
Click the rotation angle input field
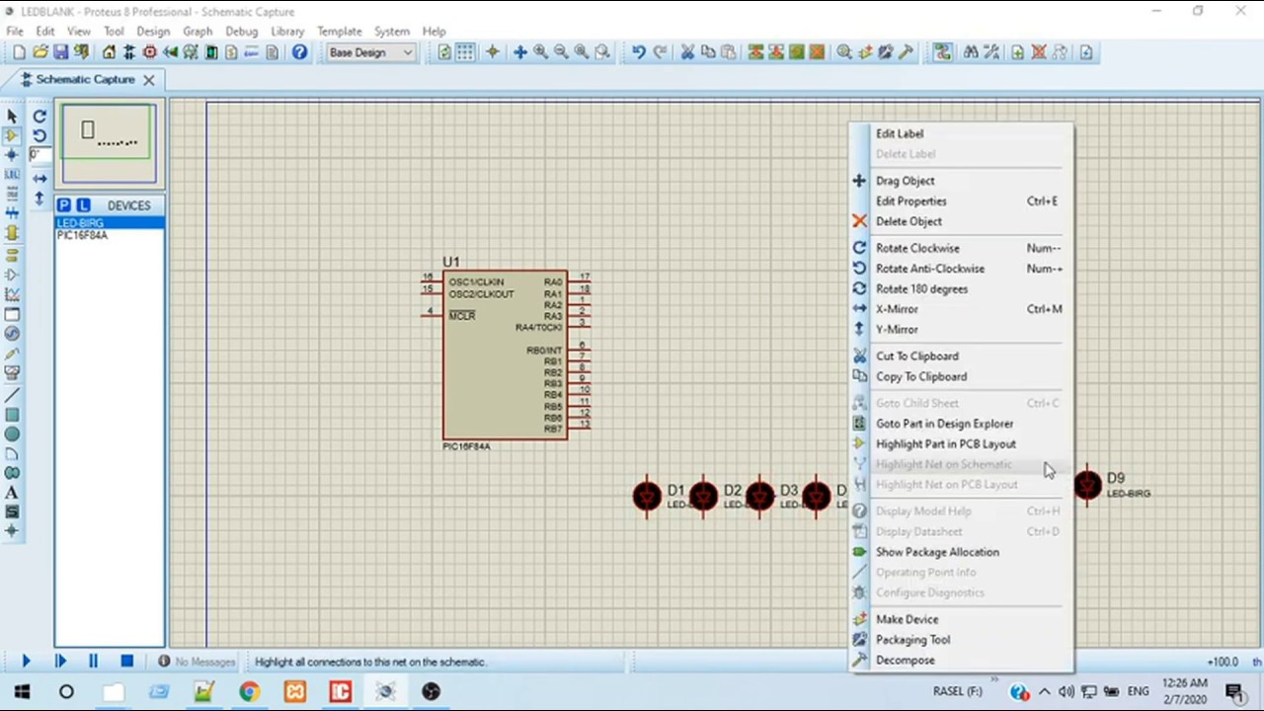pyautogui.click(x=39, y=155)
